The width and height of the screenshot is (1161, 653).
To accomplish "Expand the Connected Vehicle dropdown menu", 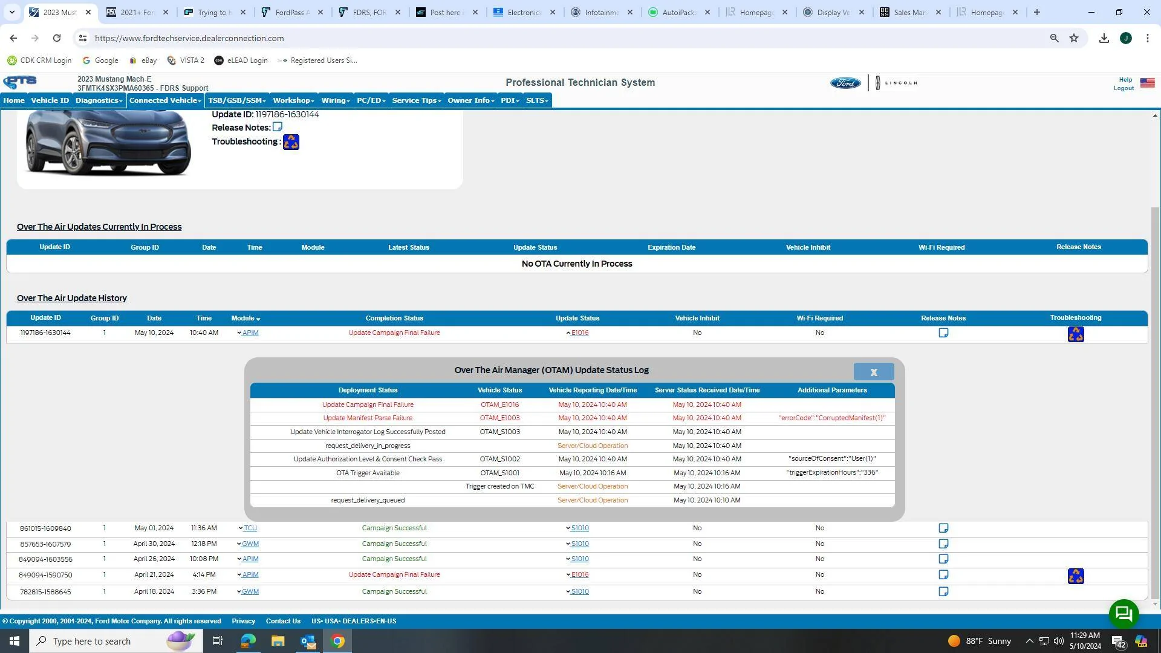I will click(x=165, y=100).
